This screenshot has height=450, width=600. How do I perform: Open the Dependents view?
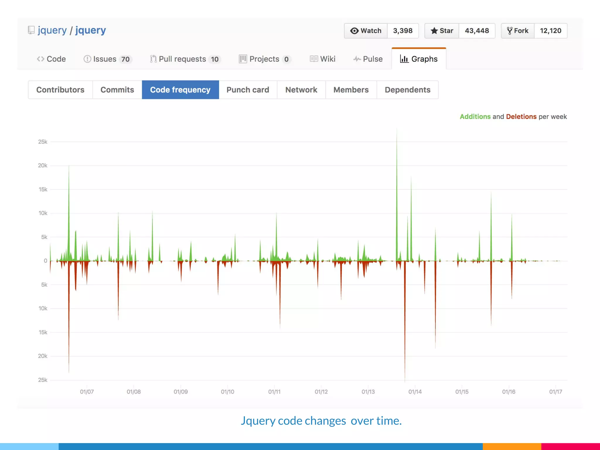(x=408, y=90)
